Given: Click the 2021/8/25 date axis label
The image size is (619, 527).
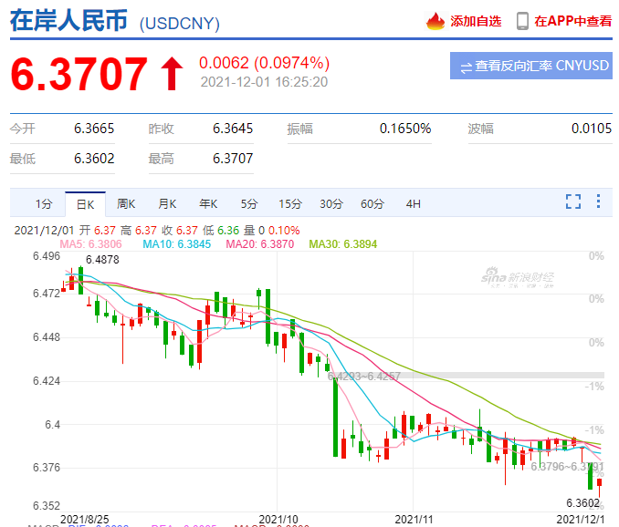Looking at the screenshot, I should tap(85, 519).
